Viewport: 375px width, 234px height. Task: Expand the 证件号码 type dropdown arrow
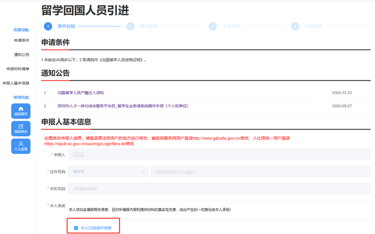[x=143, y=172]
